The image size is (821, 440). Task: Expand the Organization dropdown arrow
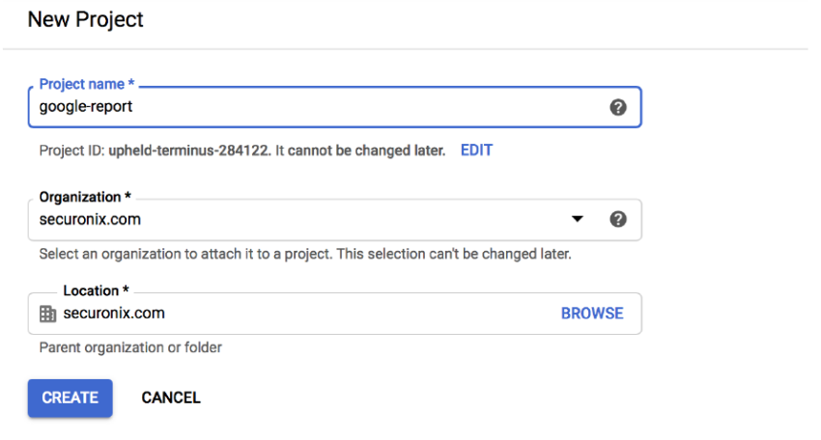(x=578, y=219)
